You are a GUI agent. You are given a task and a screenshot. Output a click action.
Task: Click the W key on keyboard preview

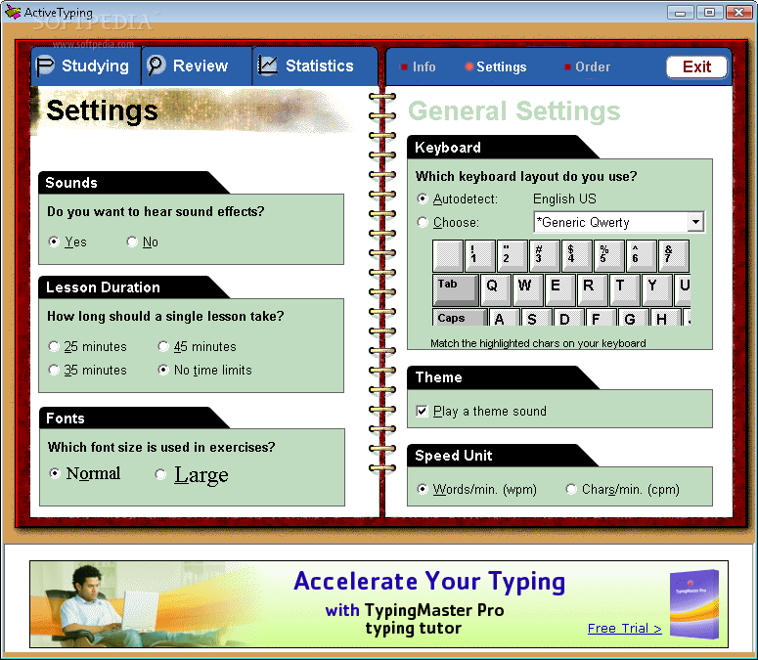(x=527, y=288)
